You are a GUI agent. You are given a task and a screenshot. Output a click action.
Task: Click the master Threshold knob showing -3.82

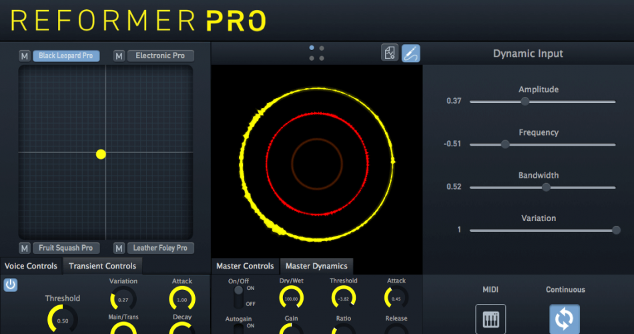343,299
